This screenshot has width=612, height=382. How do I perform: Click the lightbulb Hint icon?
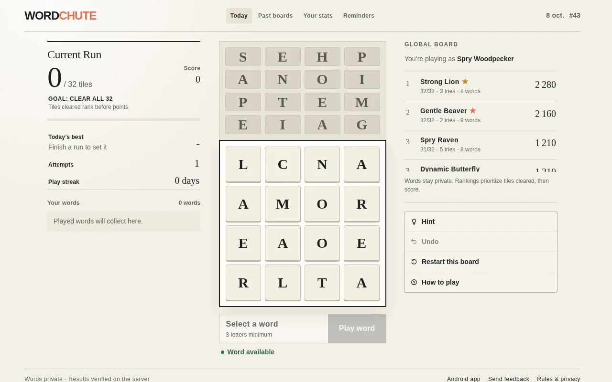click(x=414, y=222)
